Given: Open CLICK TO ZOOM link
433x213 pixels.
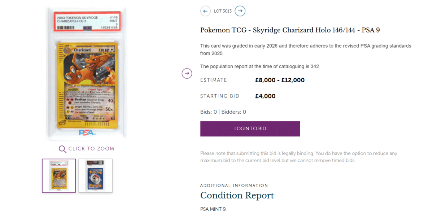Looking at the screenshot, I should point(90,148).
